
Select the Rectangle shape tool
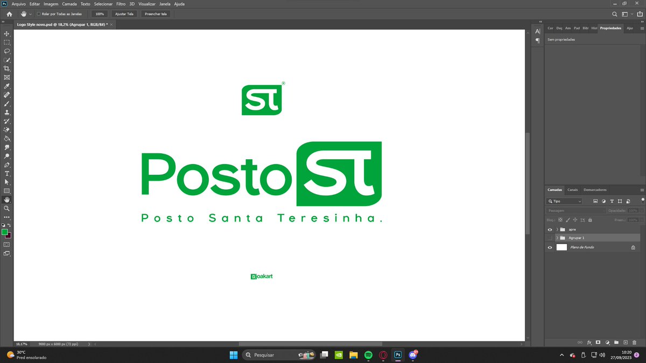[7, 191]
